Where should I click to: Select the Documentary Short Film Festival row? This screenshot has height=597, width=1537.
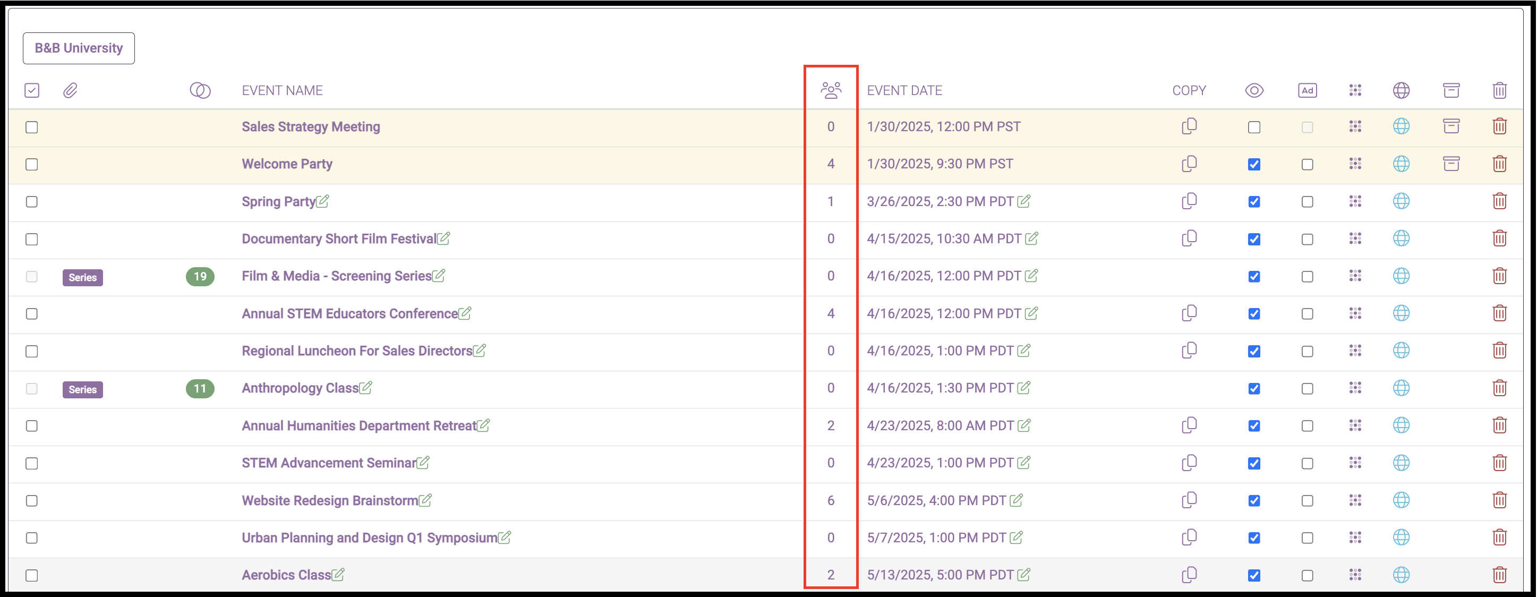[32, 240]
